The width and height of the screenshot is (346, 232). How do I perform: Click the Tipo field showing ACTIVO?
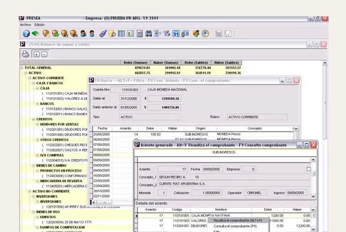pos(150,117)
